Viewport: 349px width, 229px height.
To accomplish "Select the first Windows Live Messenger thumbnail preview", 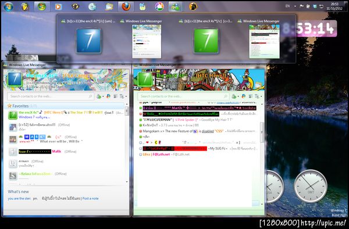I will 147,42.
